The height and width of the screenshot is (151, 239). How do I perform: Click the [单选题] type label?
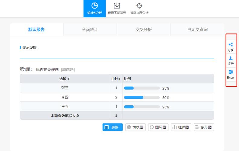pos(68,69)
